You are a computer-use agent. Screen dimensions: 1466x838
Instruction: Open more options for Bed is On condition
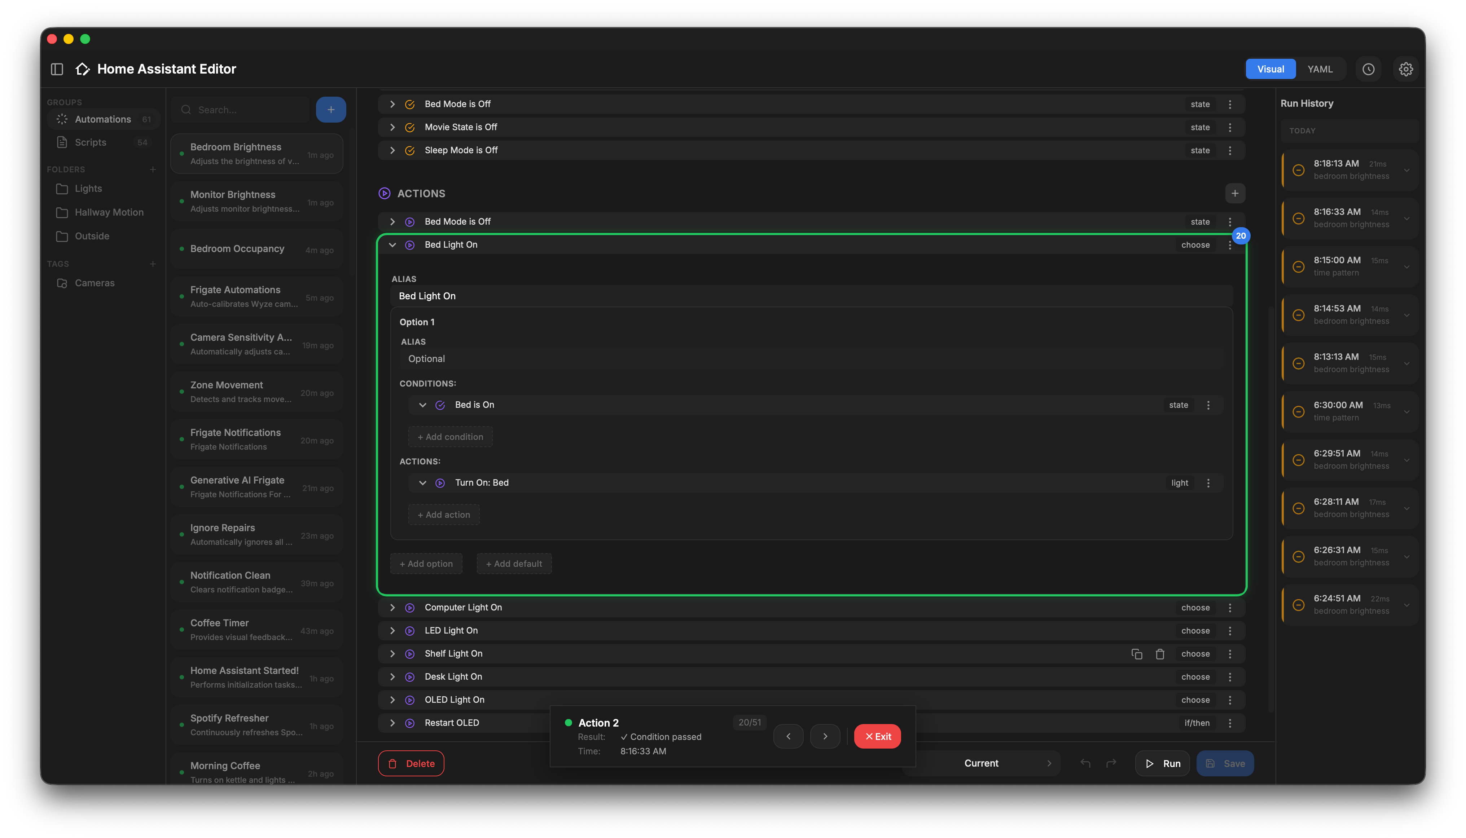(x=1208, y=405)
